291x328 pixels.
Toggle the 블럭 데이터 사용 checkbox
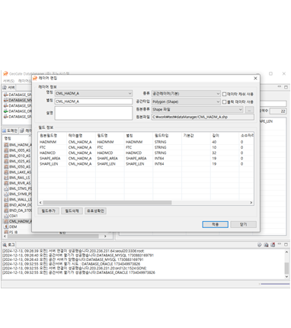(224, 102)
